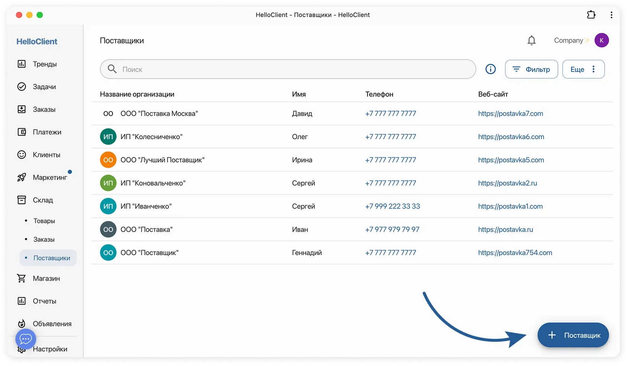Open the chat support bubble
This screenshot has width=630, height=366.
25,339
